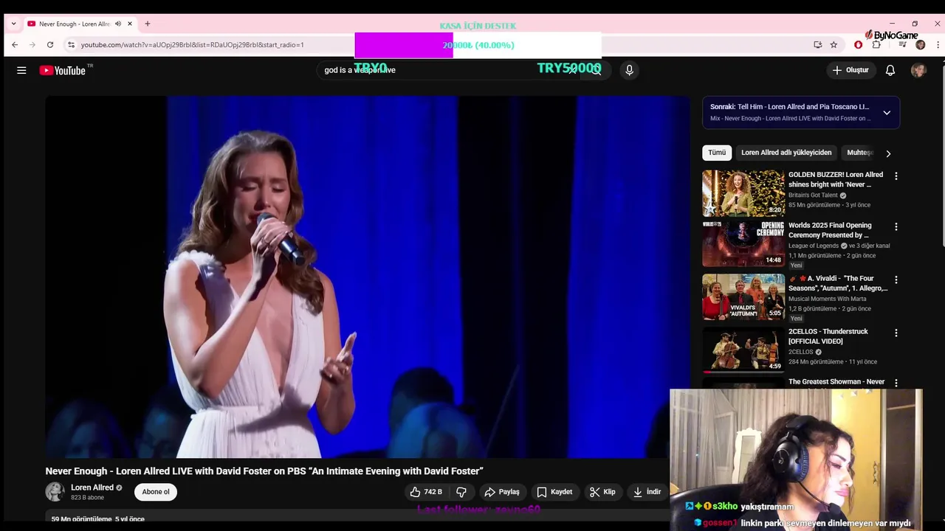This screenshot has width=945, height=531.
Task: Click the main video player
Action: pyautogui.click(x=367, y=277)
